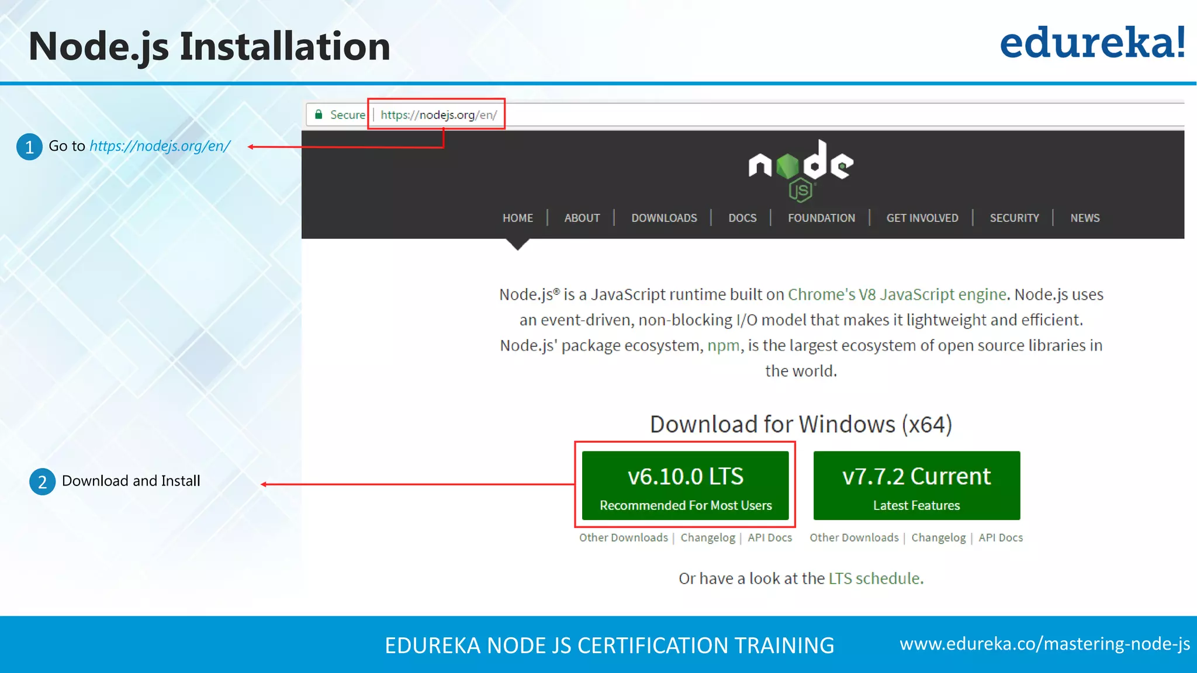Download v7.7.2 Current version

[x=916, y=485]
